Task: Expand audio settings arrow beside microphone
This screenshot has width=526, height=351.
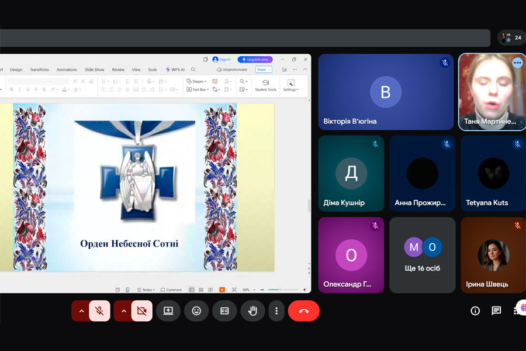Action: (81, 311)
